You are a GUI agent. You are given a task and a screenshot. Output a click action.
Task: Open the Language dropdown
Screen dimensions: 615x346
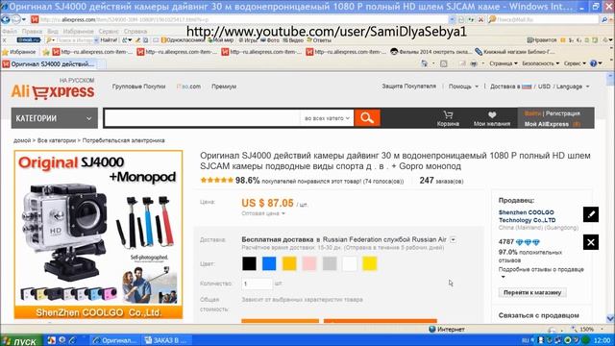(573, 86)
